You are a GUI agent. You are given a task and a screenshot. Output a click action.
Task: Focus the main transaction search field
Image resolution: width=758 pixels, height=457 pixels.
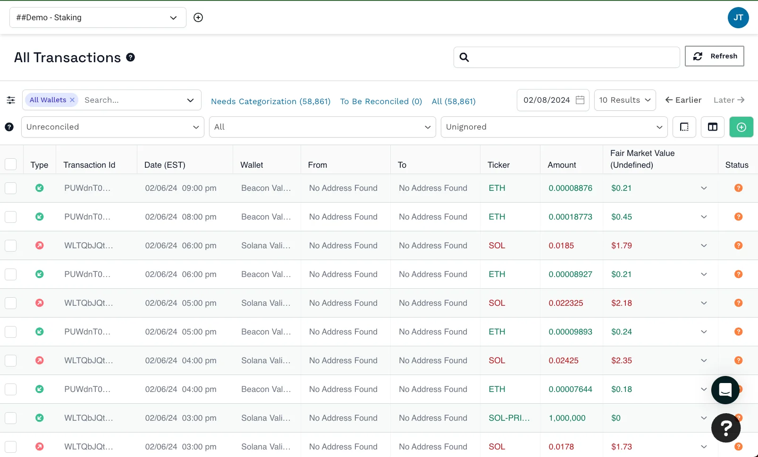[x=566, y=57]
